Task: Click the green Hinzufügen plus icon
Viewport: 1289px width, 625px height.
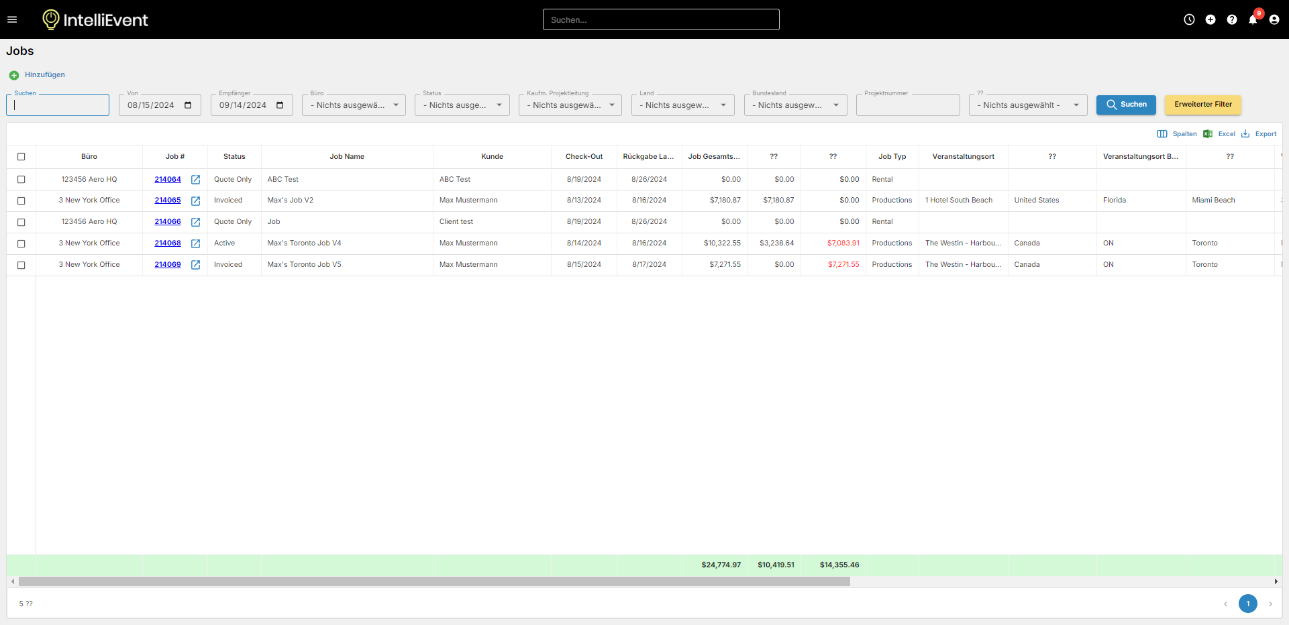Action: tap(14, 75)
